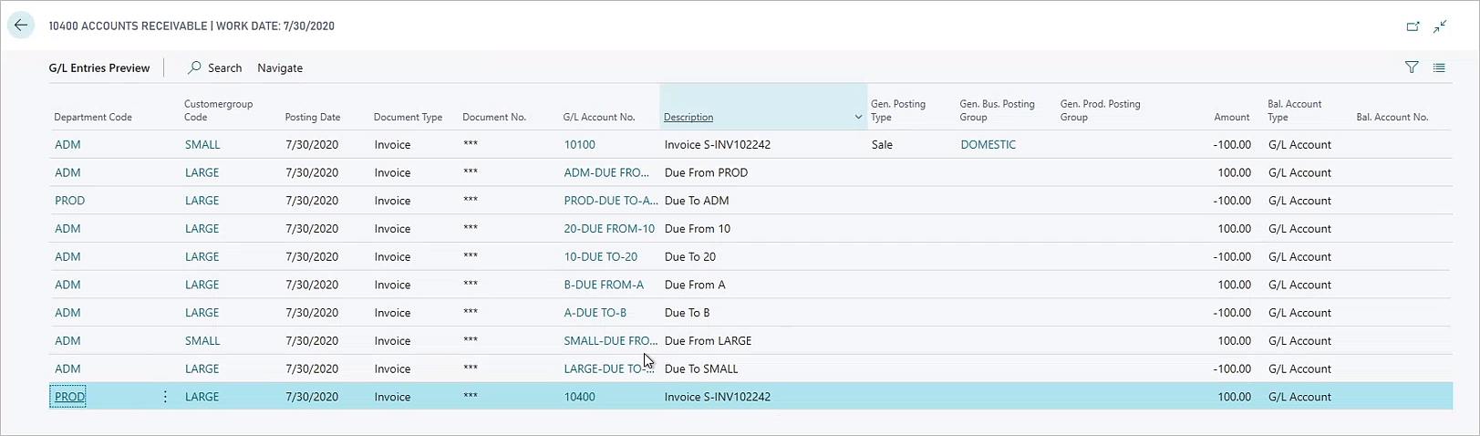Click the Posting Date column header
1480x436 pixels.
pos(312,118)
